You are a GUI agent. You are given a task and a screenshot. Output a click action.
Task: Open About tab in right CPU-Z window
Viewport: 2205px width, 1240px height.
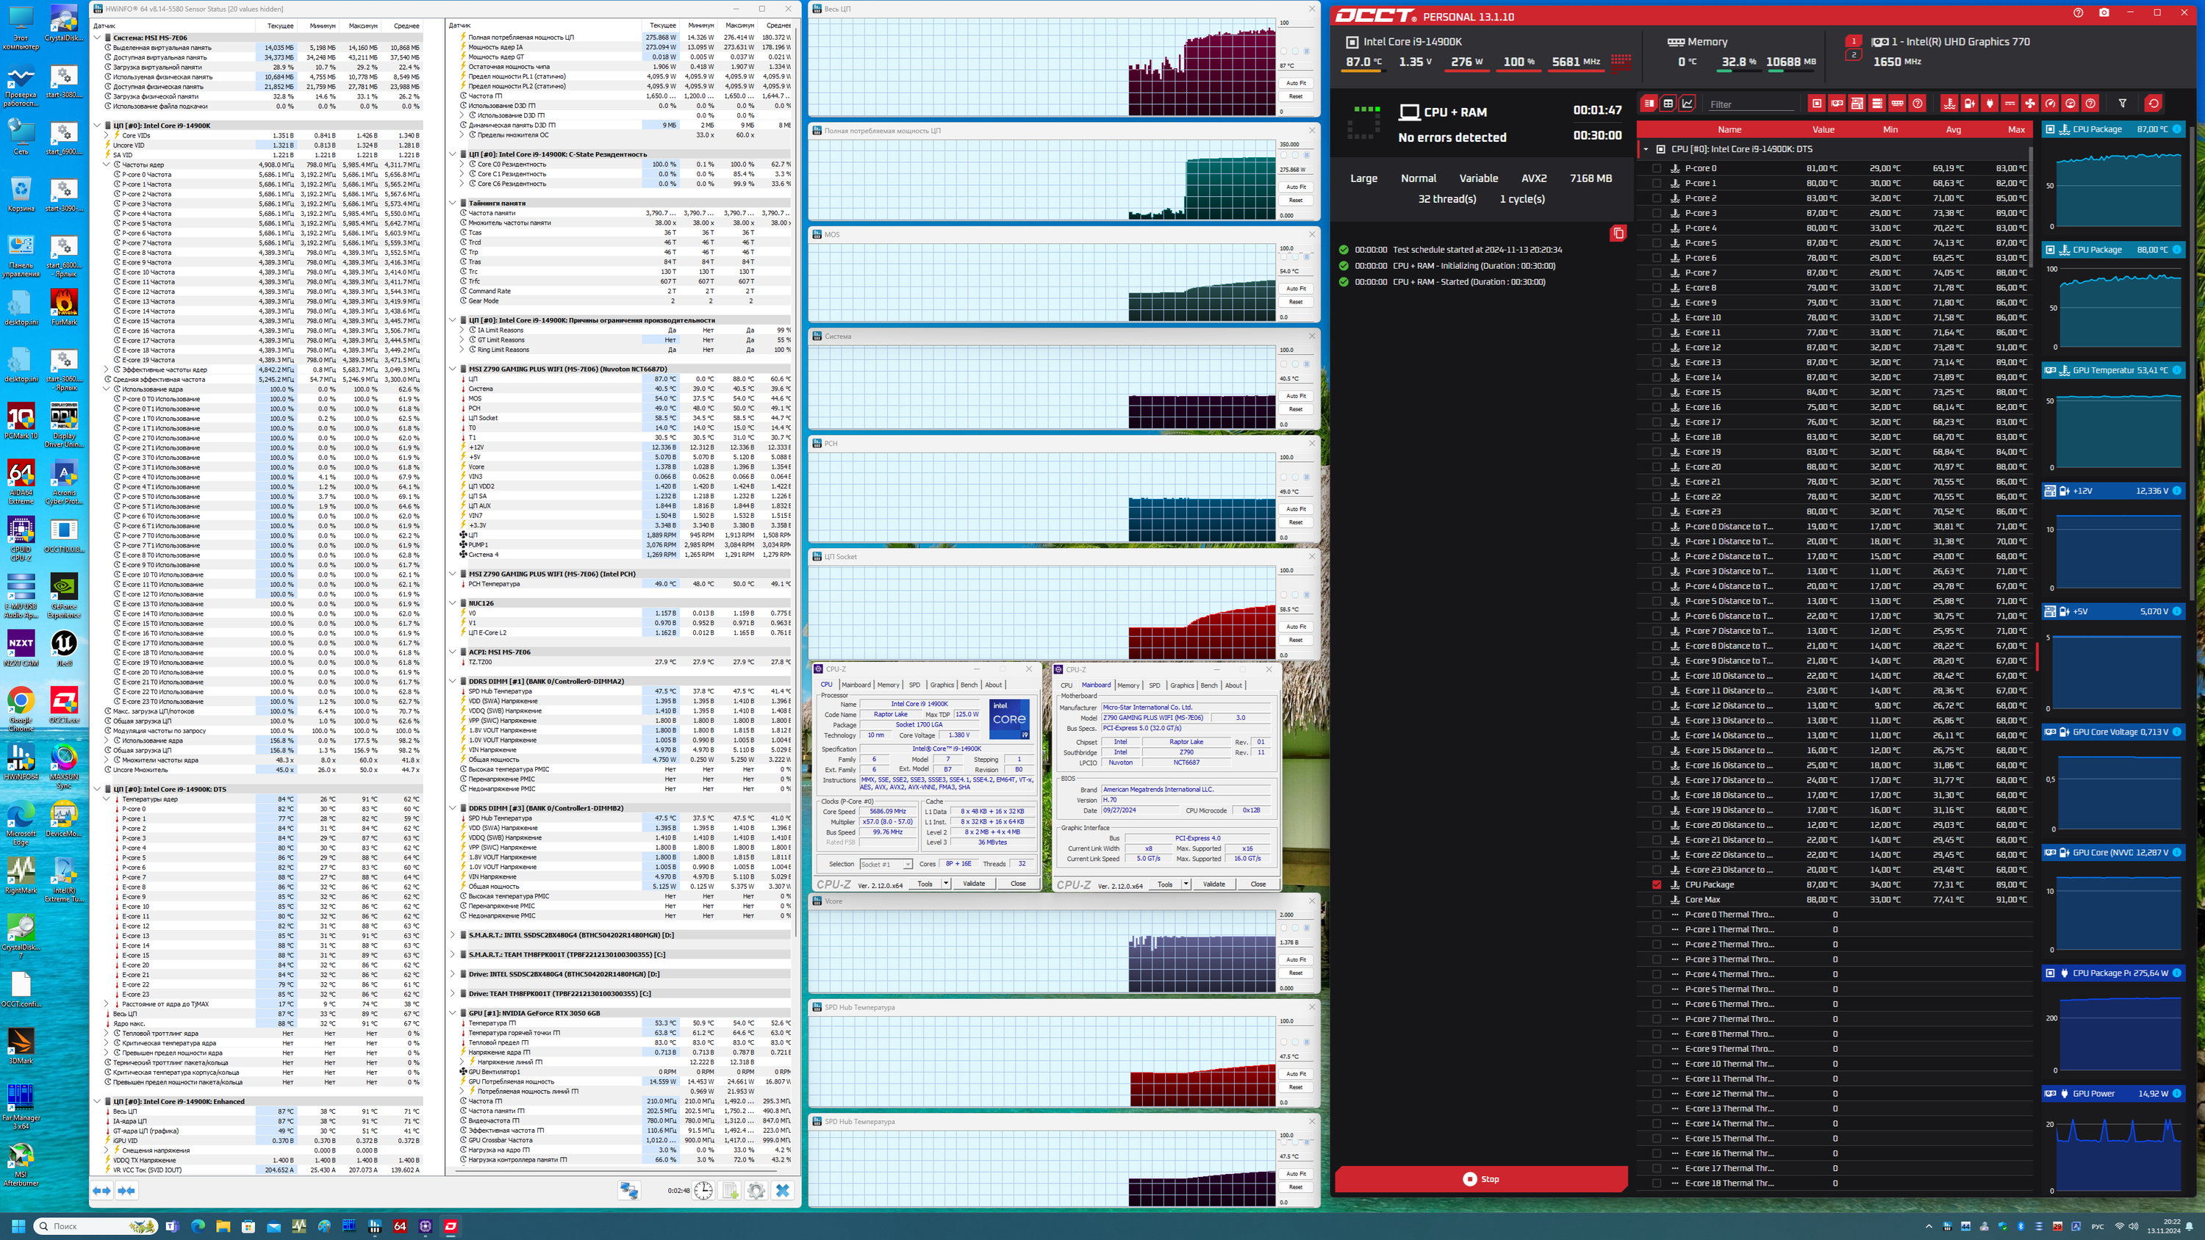click(x=1233, y=685)
